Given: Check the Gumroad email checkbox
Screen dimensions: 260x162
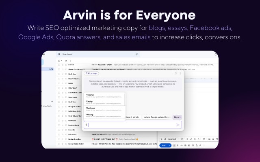Looking at the screenshot, I should pyautogui.click(x=59, y=121).
